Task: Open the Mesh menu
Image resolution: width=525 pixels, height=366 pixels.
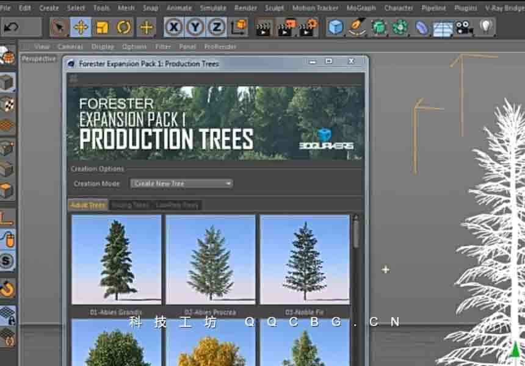Action: 126,8
